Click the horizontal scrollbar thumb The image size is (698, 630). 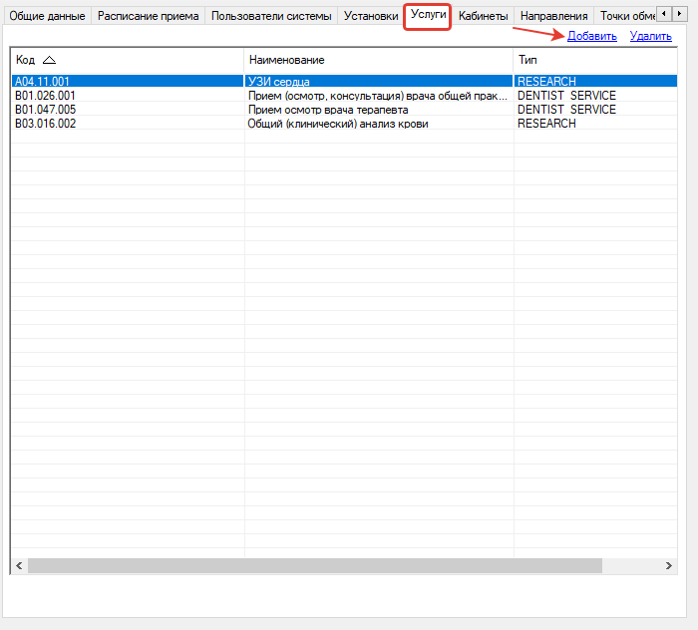click(314, 565)
